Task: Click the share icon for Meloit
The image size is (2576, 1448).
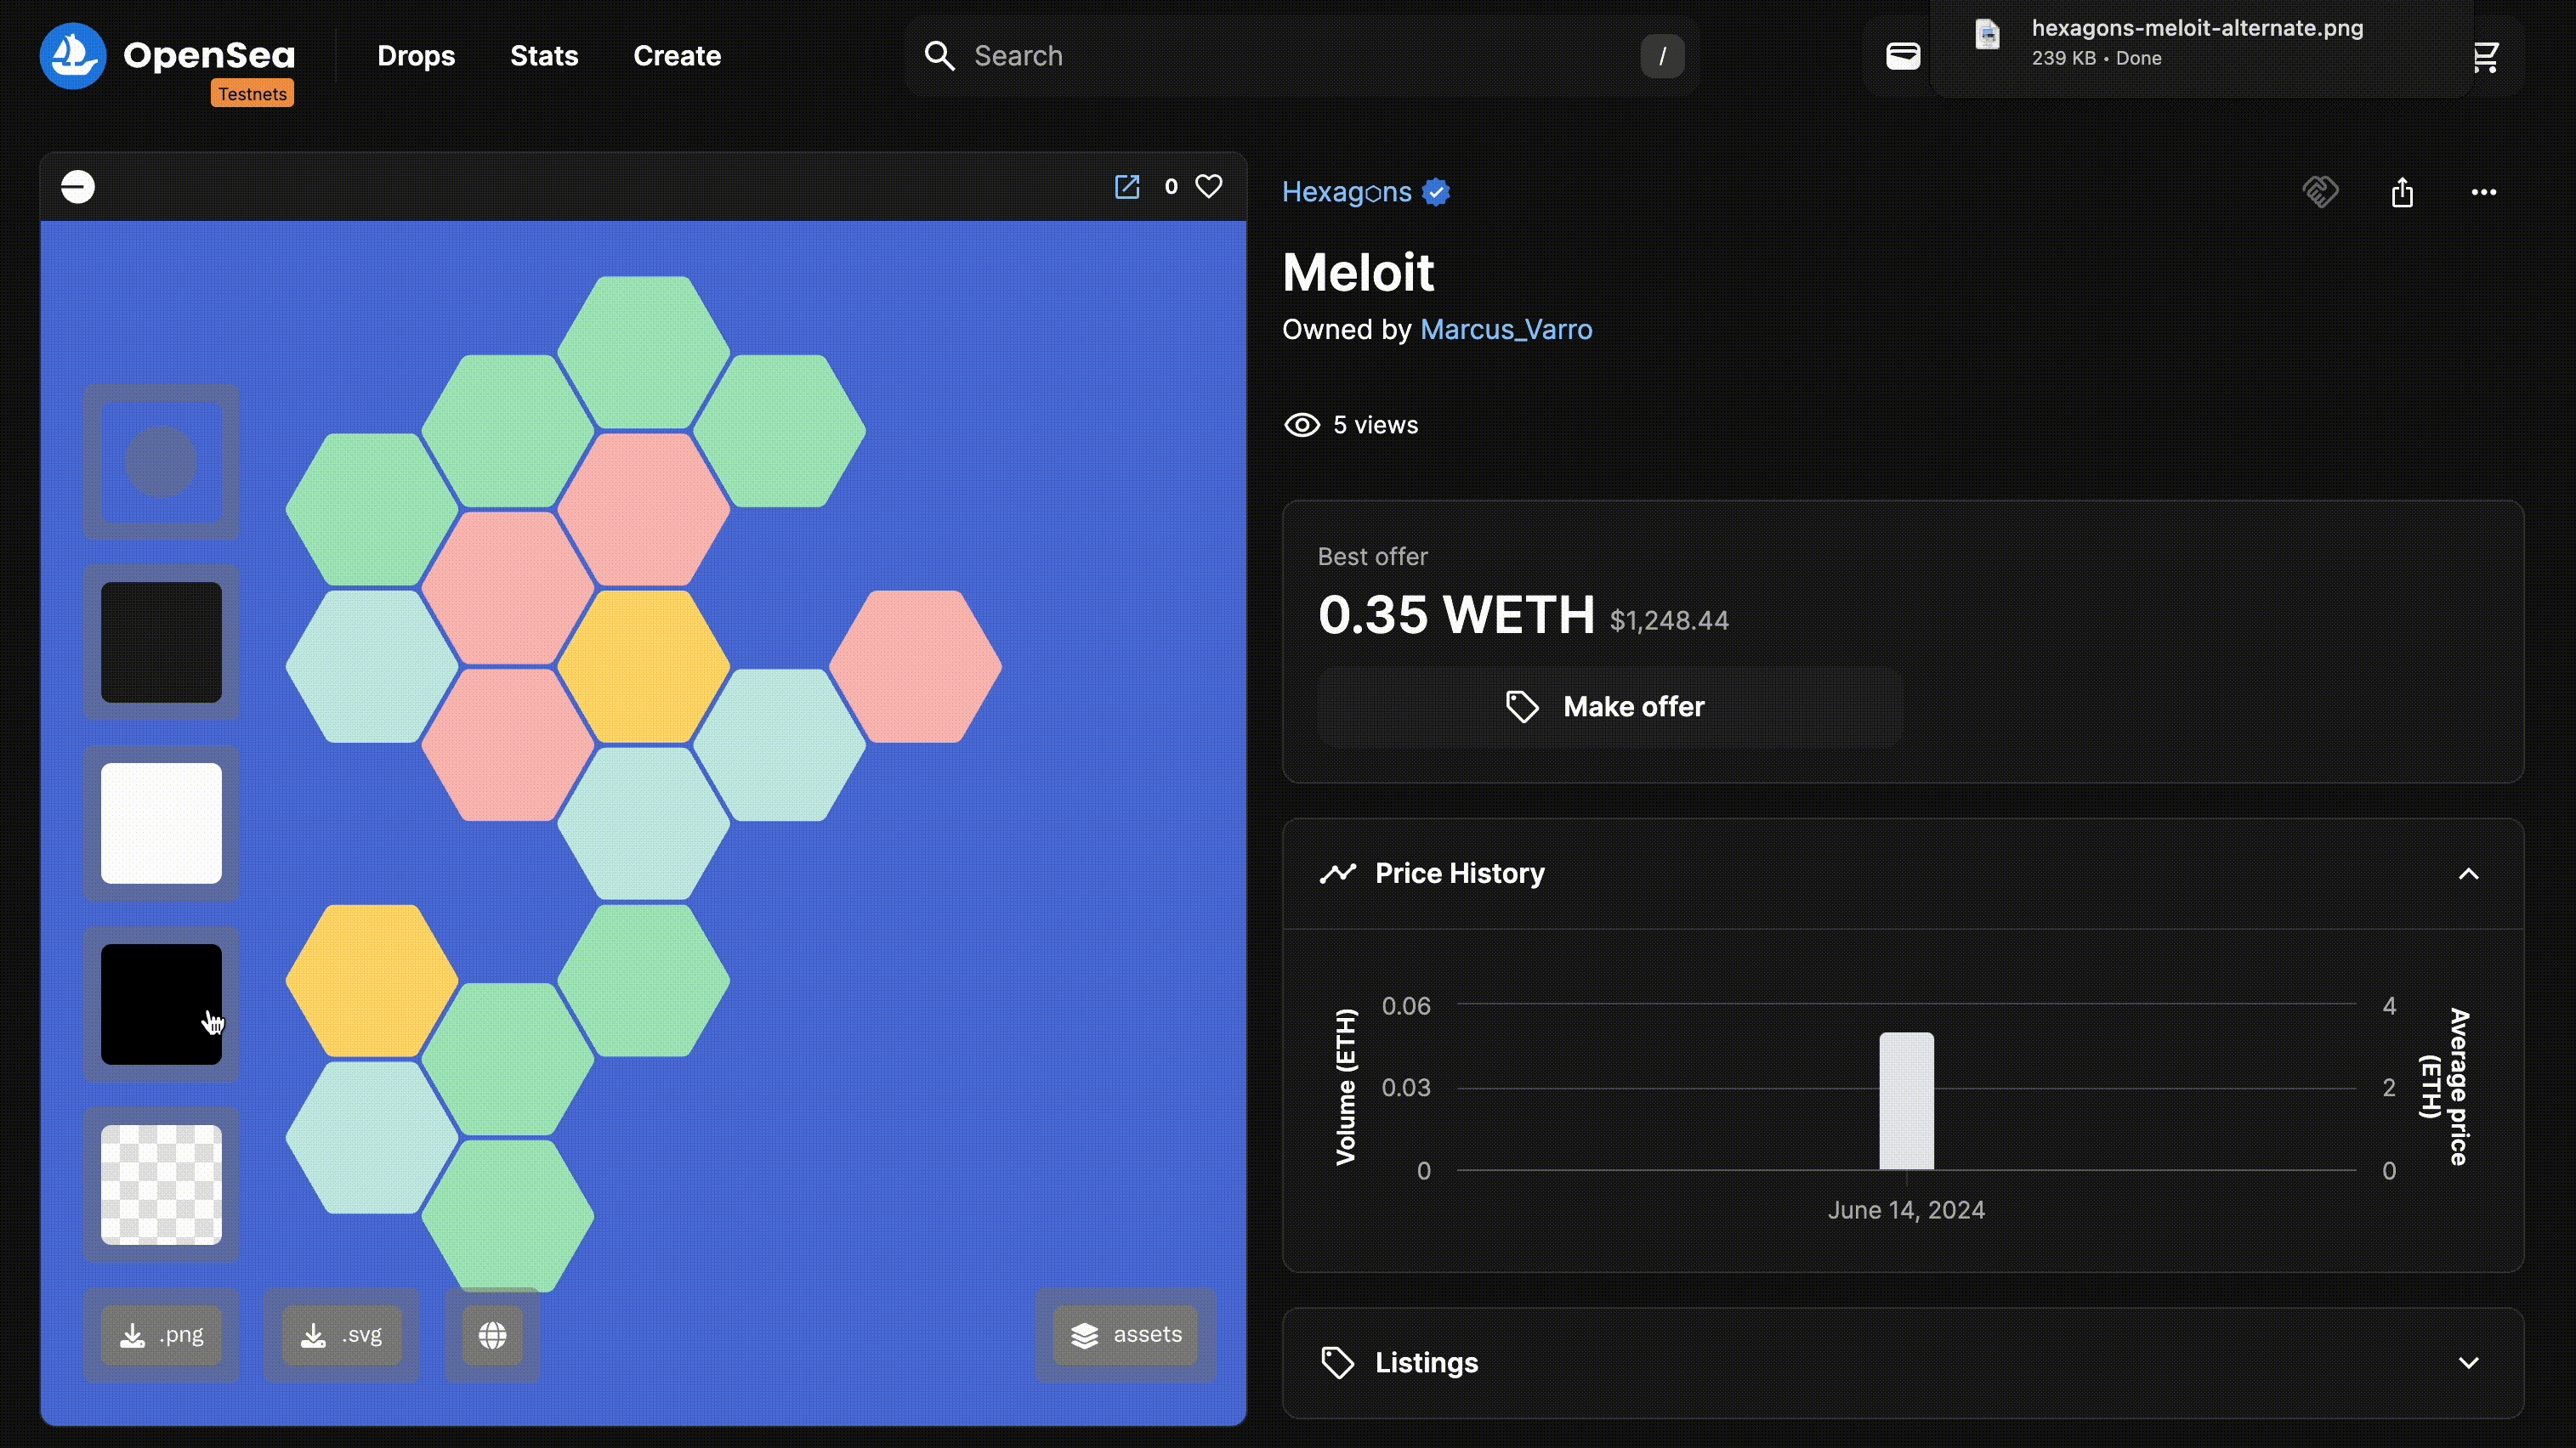Action: coord(2402,192)
